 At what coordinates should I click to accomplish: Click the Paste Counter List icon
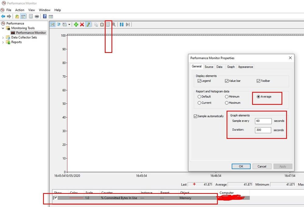point(102,24)
